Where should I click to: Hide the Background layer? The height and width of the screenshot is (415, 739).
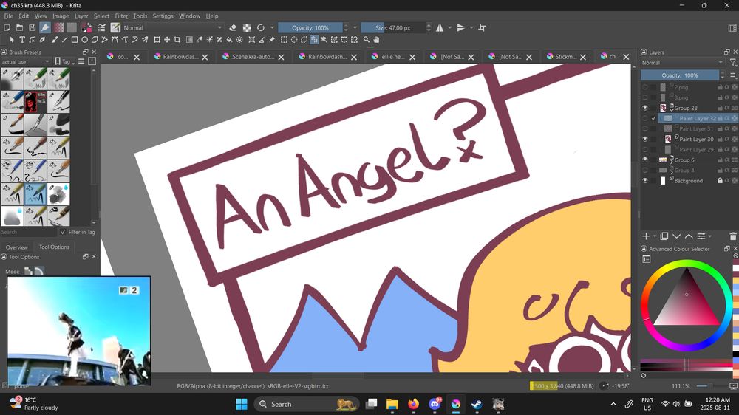coord(644,180)
